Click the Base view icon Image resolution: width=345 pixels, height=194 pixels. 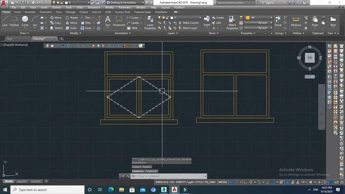(333, 21)
